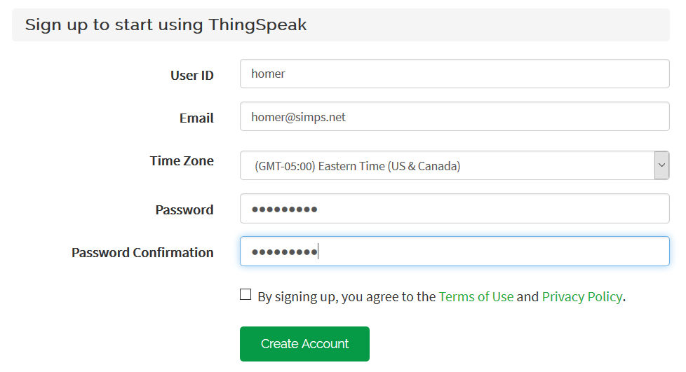Click into the Password field

[x=454, y=209]
